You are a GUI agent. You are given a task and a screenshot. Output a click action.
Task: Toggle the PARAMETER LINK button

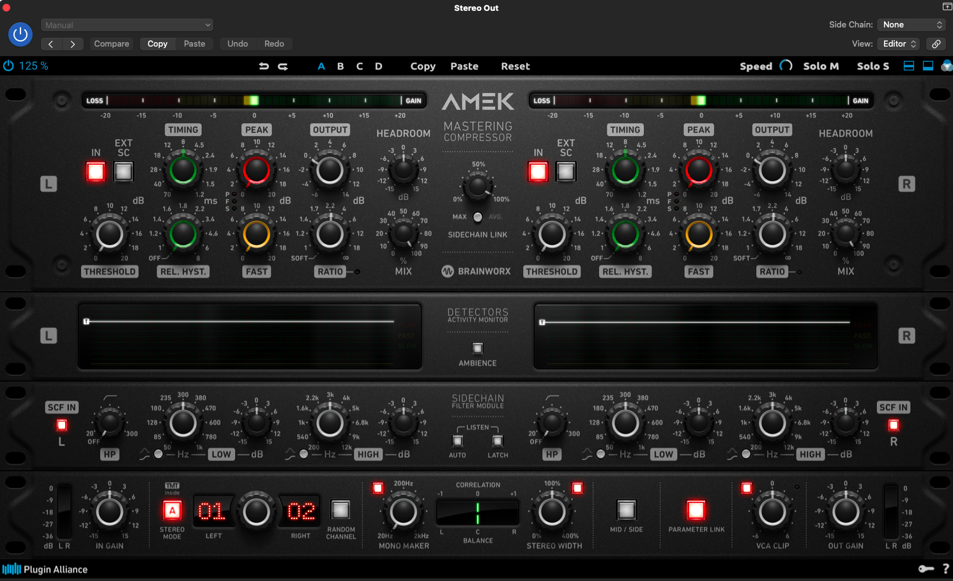point(696,509)
